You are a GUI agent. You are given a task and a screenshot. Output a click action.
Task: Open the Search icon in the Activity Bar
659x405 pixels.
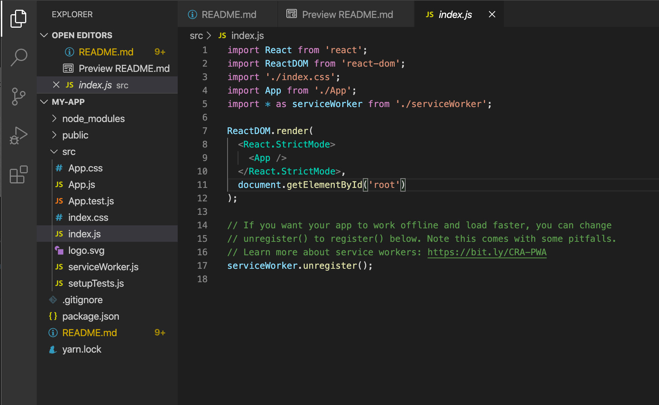point(18,57)
